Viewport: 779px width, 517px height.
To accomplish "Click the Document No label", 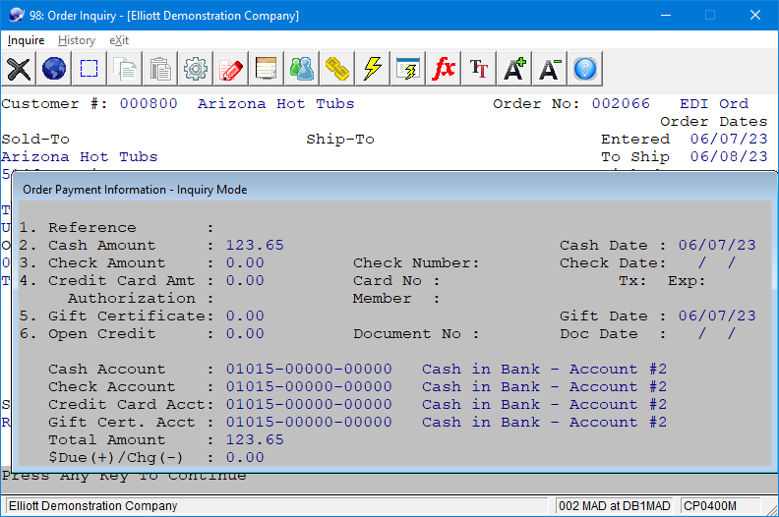I will click(416, 333).
